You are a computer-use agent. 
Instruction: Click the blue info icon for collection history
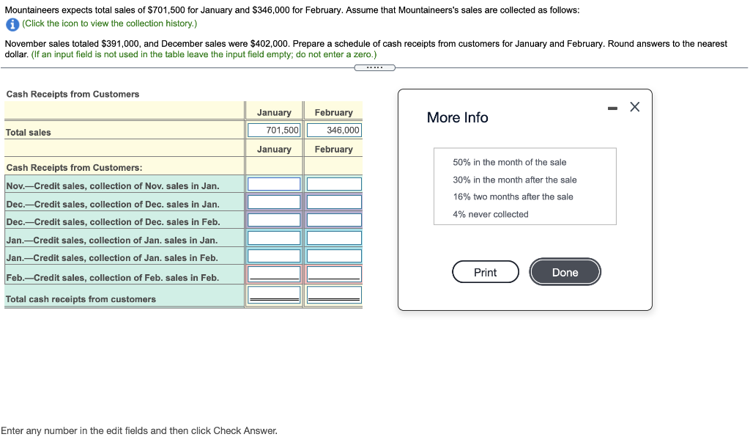pyautogui.click(x=12, y=24)
